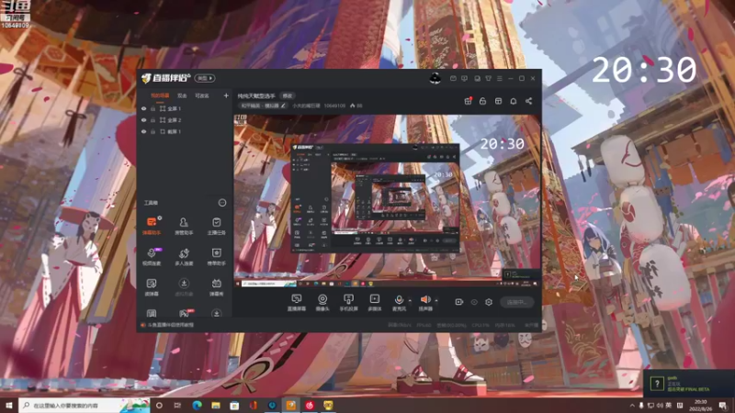Click the edit pencil beside the category label

tap(283, 106)
